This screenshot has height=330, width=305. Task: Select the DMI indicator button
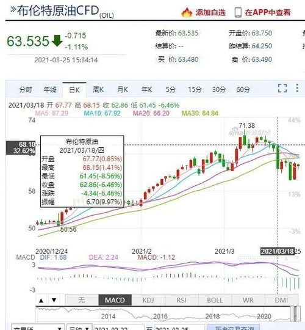[281, 300]
